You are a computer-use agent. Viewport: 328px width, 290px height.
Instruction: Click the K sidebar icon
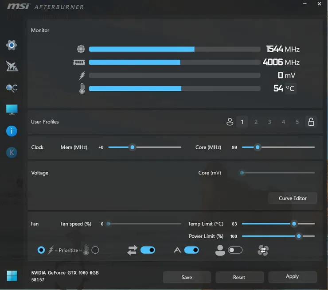coord(12,152)
